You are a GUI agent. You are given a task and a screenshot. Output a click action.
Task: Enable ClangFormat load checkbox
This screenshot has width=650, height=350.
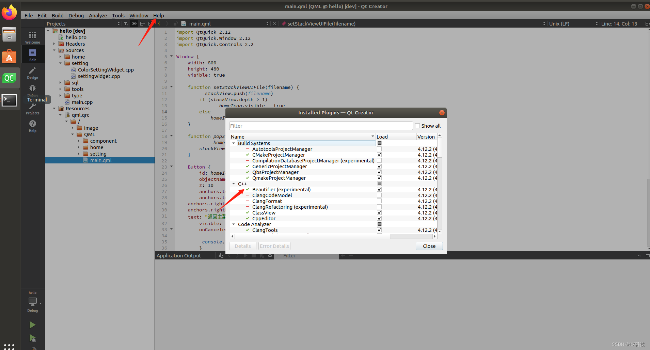379,201
